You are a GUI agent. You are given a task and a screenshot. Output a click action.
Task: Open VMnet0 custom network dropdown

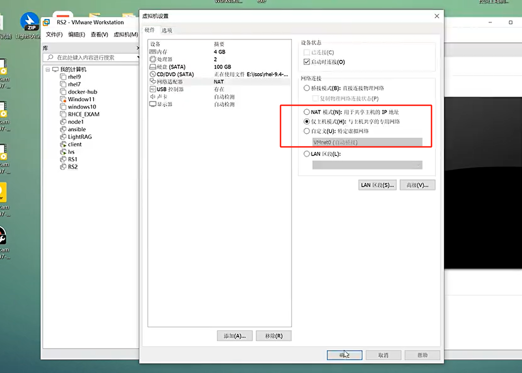(367, 142)
